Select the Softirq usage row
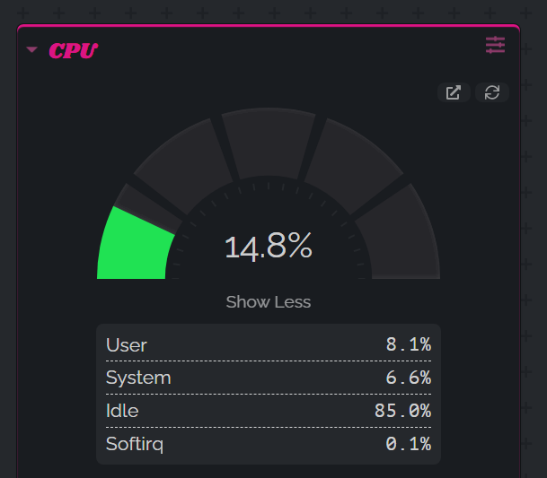This screenshot has width=547, height=478. [269, 444]
